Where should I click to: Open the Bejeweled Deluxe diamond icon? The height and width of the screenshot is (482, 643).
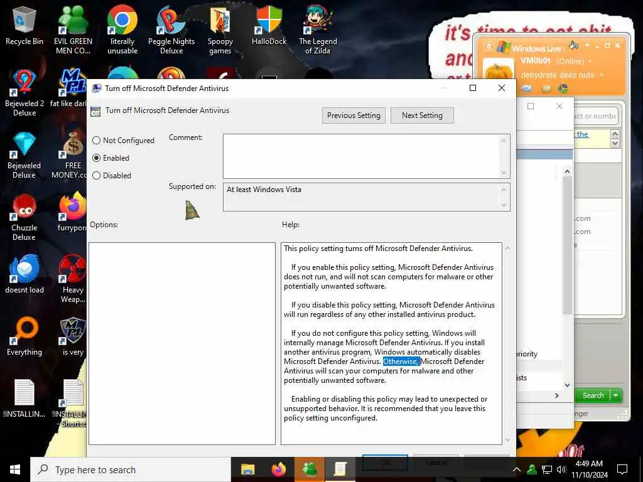coord(24,155)
